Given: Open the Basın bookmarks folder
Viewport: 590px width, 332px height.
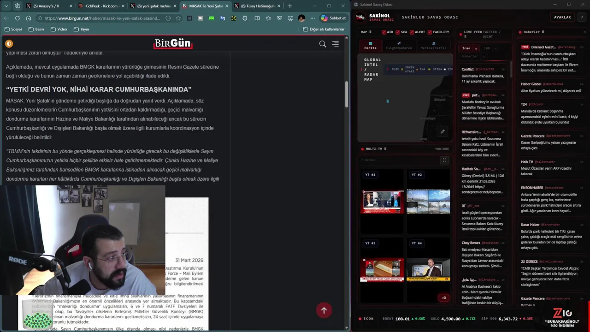Looking at the screenshot, I should (36, 29).
